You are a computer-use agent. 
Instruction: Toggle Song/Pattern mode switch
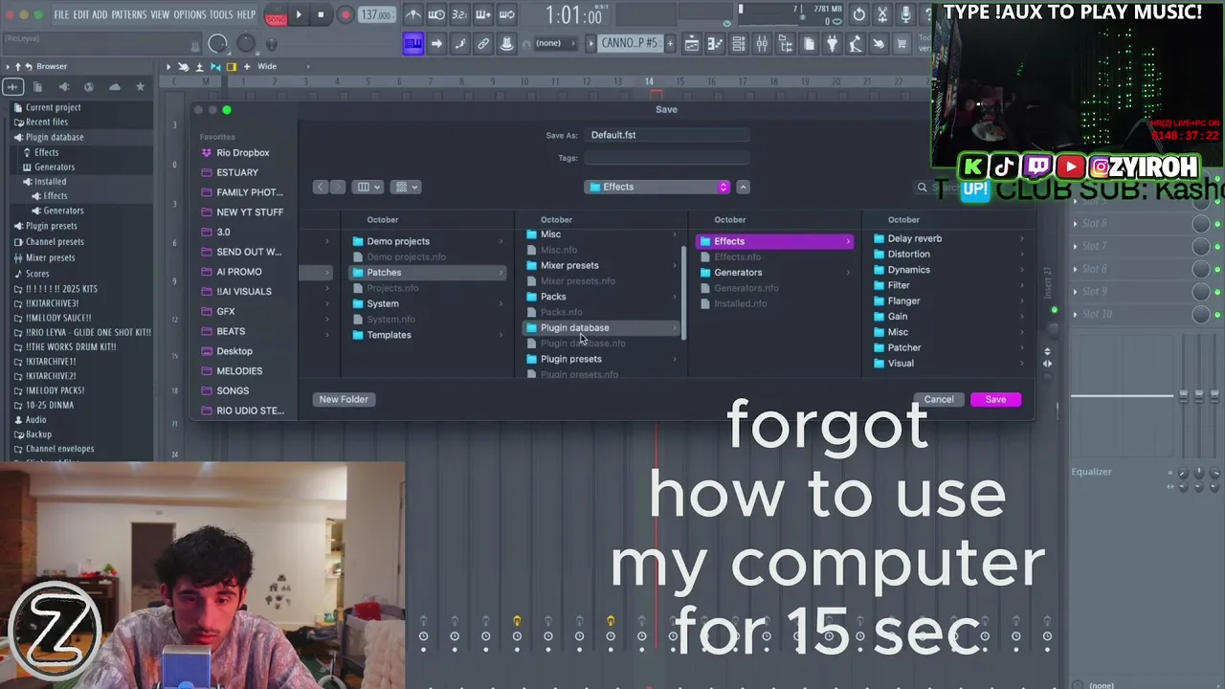point(276,15)
